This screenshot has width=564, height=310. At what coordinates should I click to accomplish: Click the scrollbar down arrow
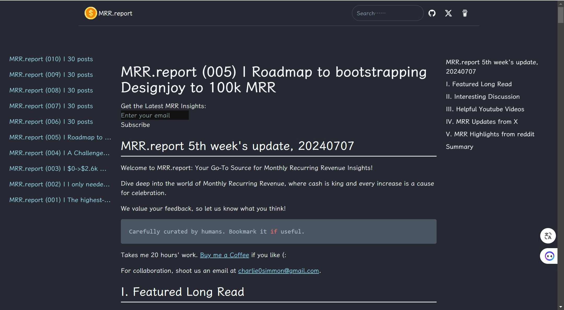click(561, 307)
